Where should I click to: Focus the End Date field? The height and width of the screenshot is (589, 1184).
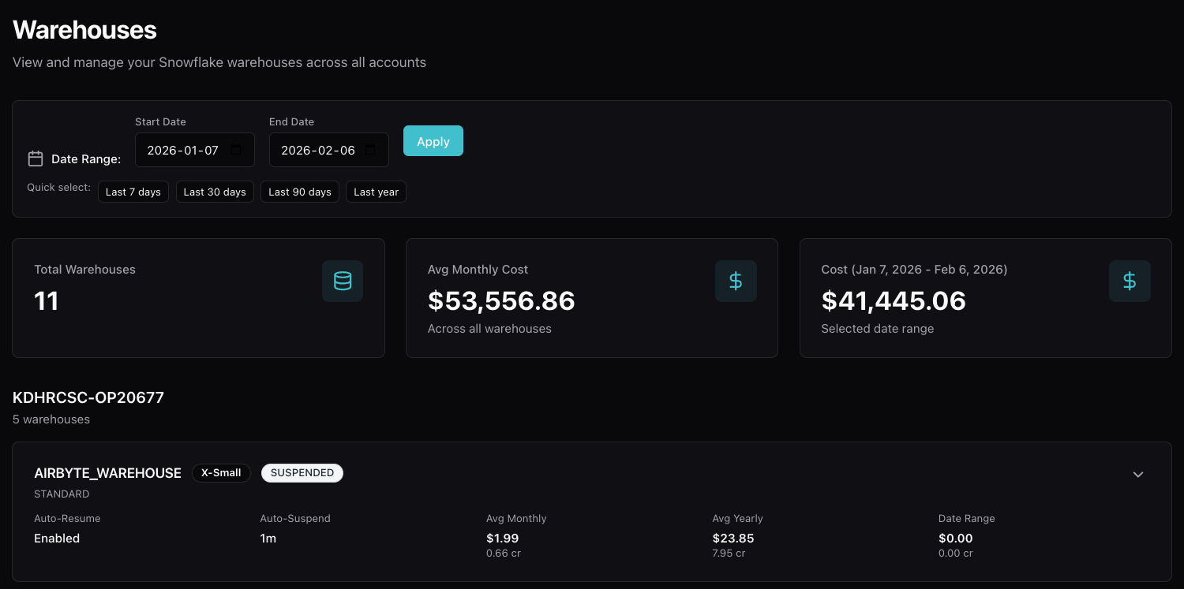318,150
